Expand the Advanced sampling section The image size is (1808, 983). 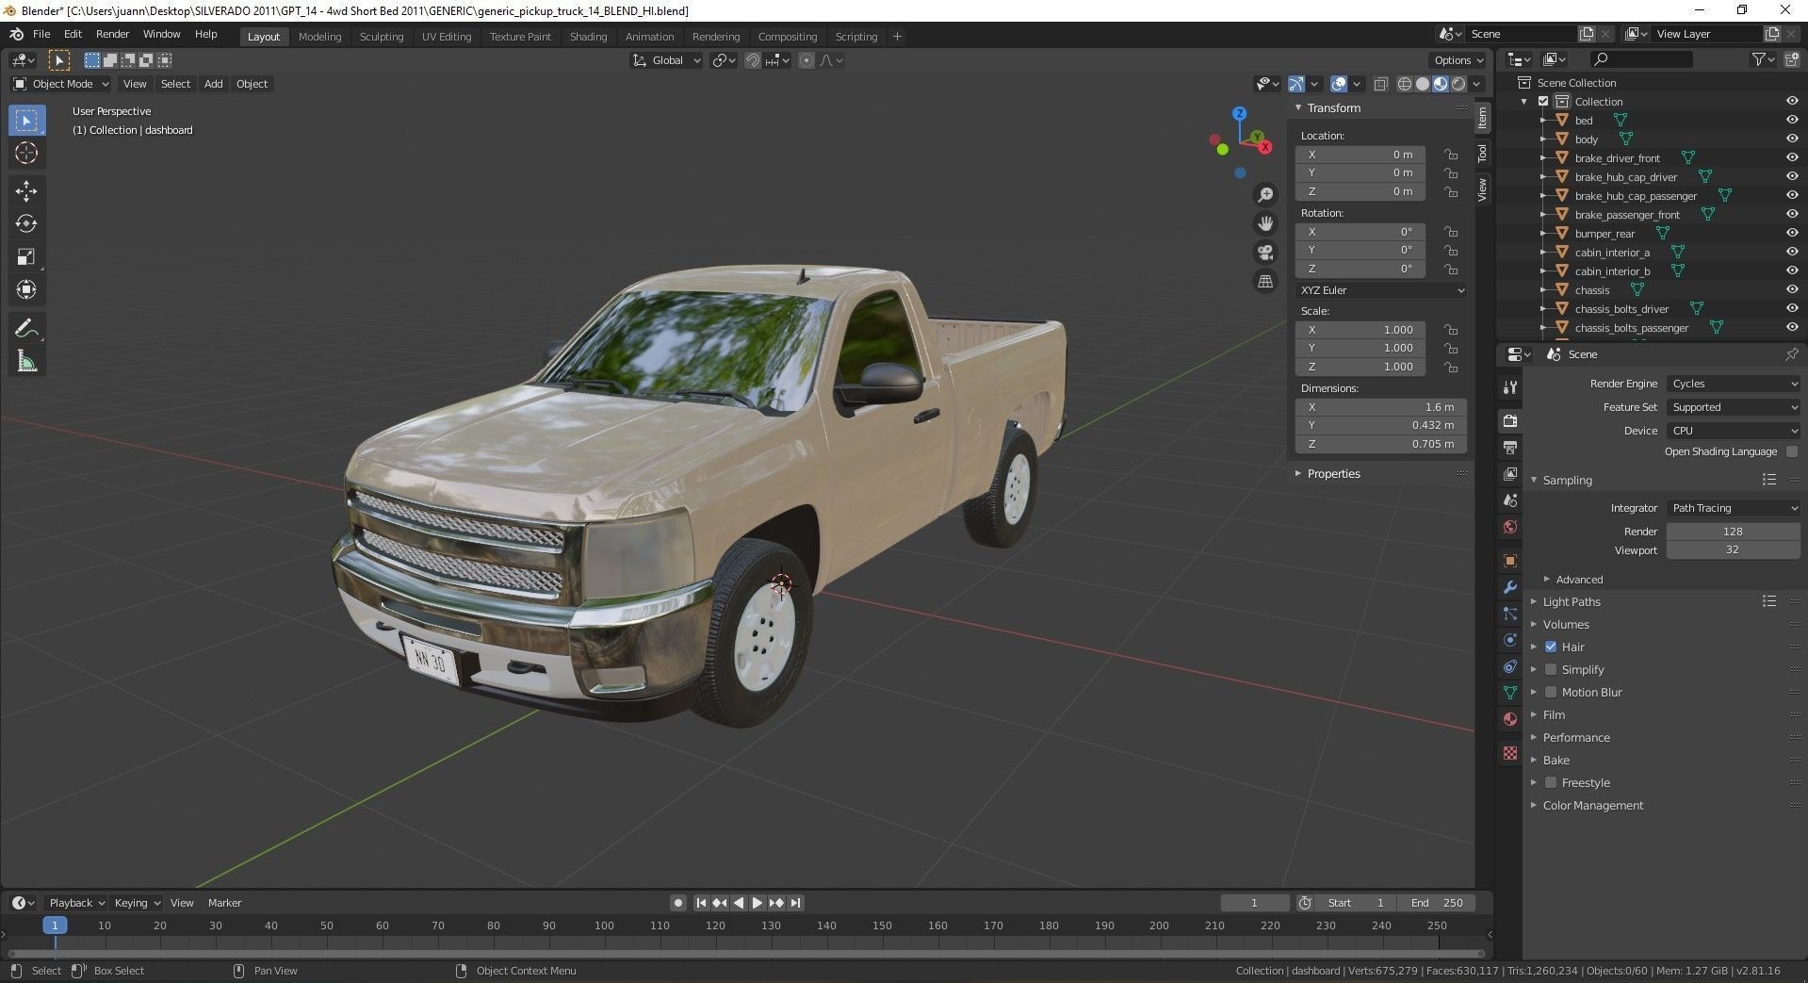coord(1579,579)
